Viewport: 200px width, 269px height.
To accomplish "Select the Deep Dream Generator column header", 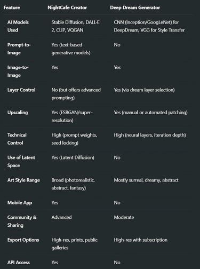I will 135,7.
